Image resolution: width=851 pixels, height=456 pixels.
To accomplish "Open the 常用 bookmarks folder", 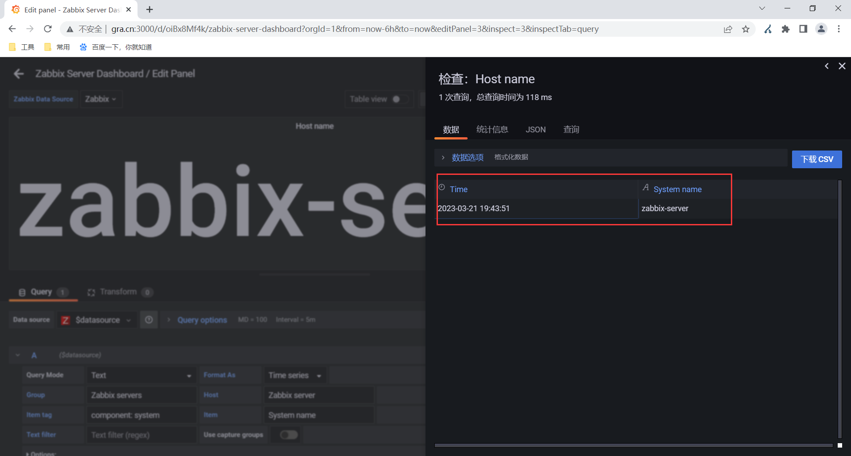I will pos(57,47).
